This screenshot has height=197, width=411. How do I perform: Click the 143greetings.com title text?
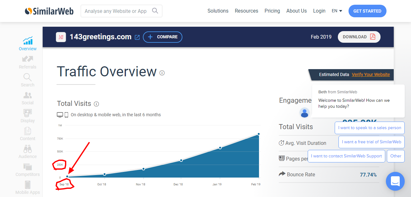[x=100, y=37]
